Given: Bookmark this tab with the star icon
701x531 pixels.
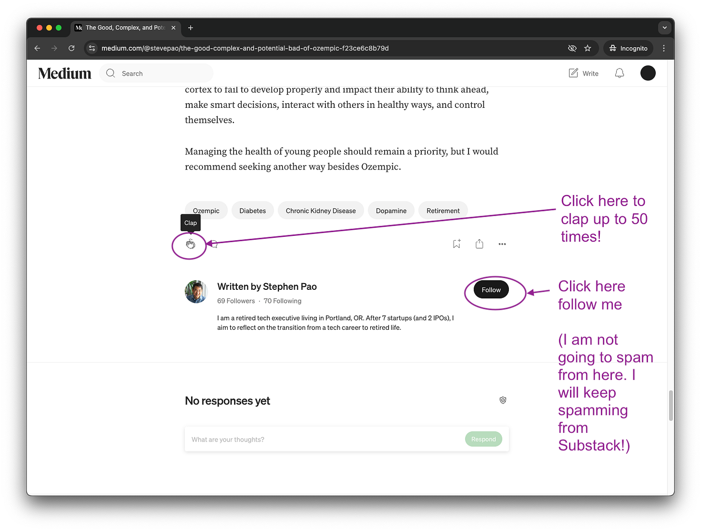Looking at the screenshot, I should pyautogui.click(x=587, y=48).
